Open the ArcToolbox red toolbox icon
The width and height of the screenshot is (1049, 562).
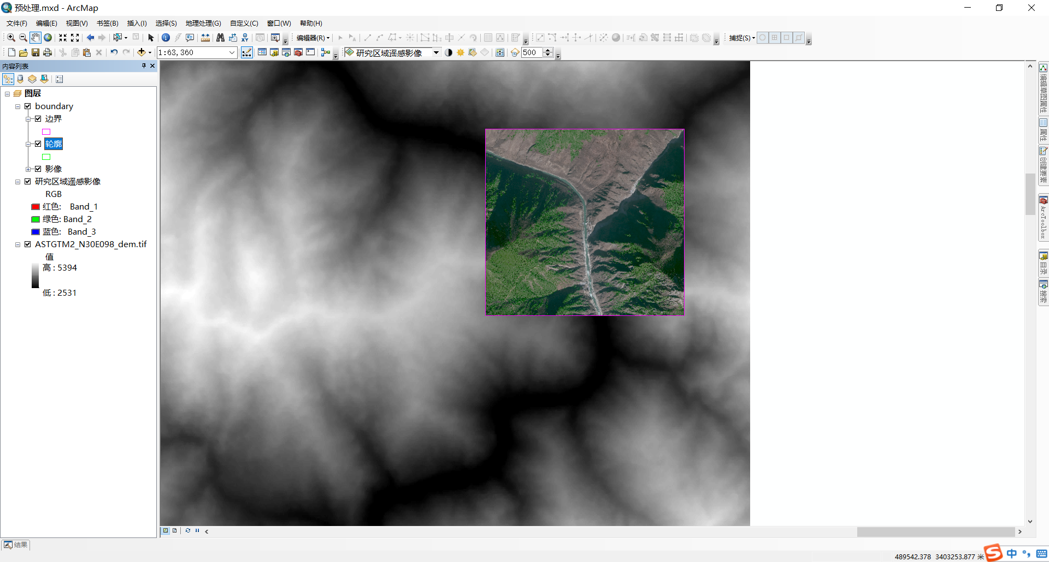[x=298, y=52]
